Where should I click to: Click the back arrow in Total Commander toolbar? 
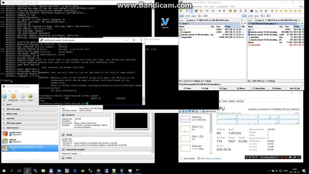coord(219,11)
